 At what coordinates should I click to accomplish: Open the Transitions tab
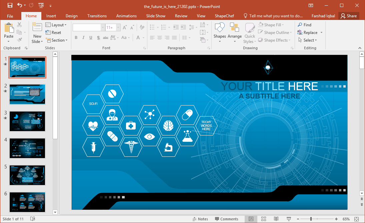point(97,16)
